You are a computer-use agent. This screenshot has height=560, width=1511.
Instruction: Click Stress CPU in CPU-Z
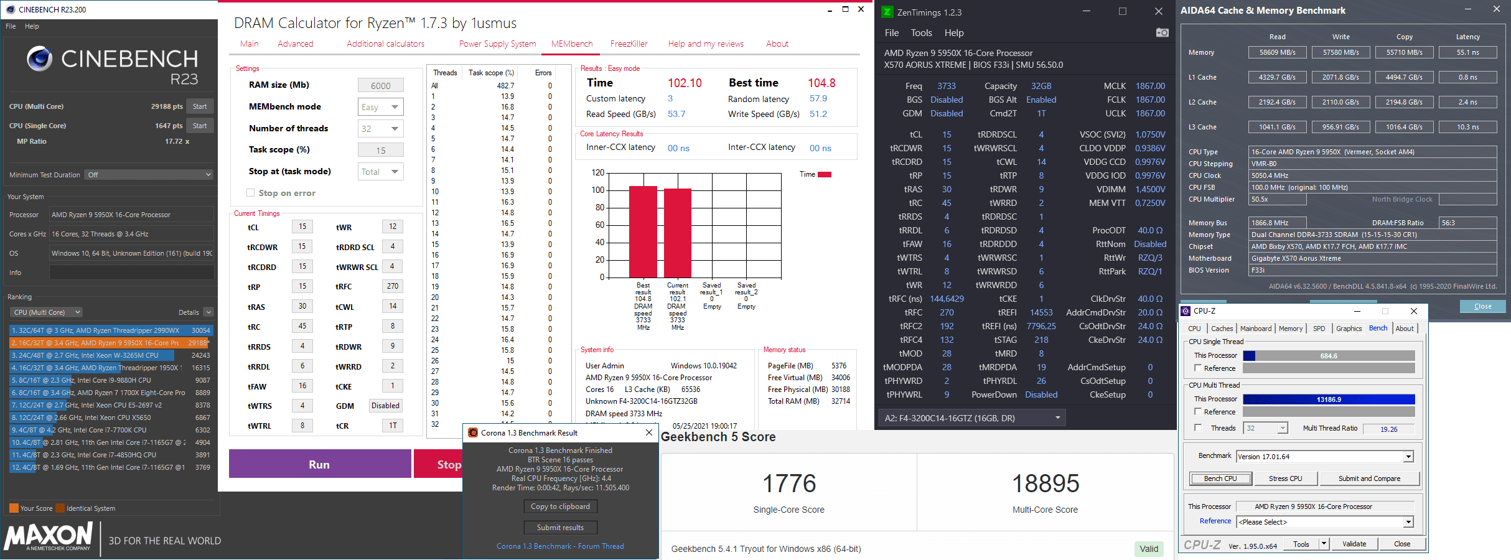(x=1285, y=478)
